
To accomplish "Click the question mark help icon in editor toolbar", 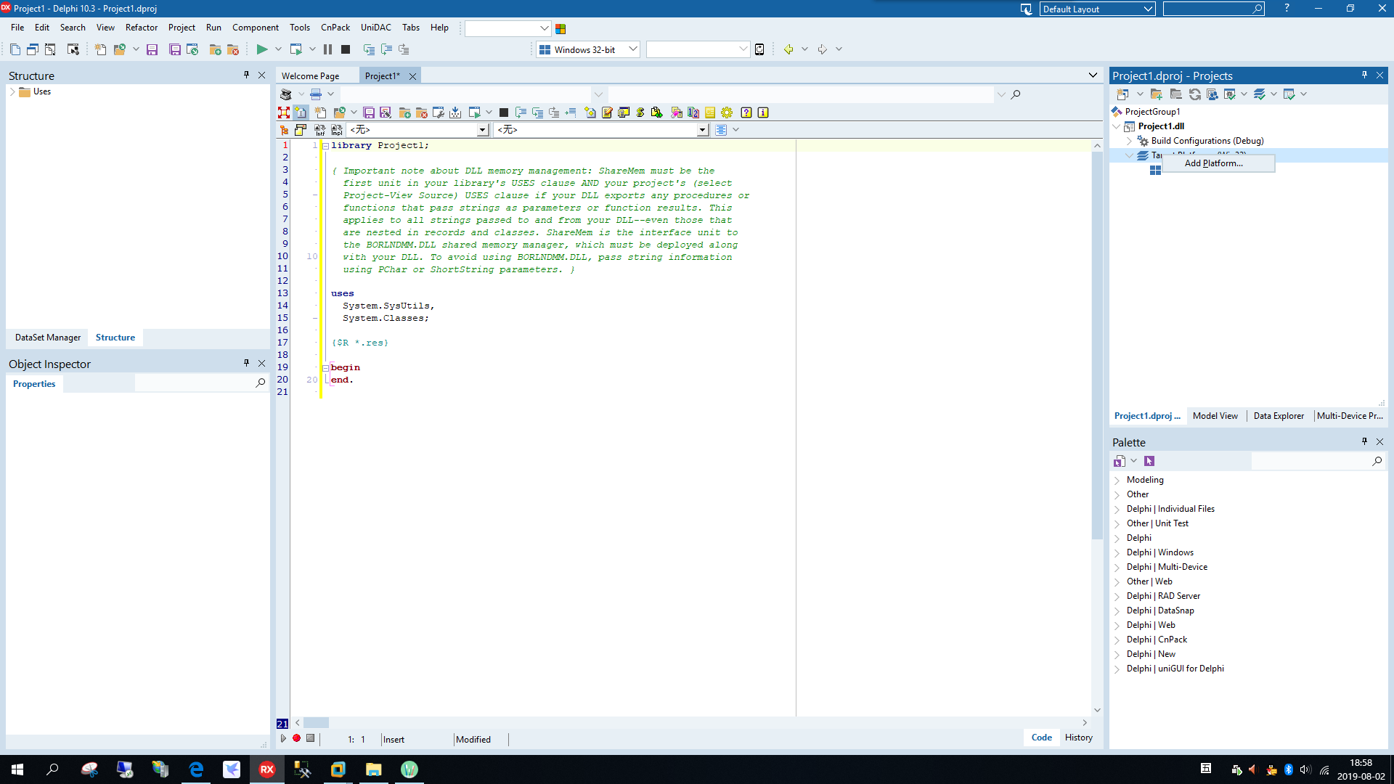I will coord(746,113).
